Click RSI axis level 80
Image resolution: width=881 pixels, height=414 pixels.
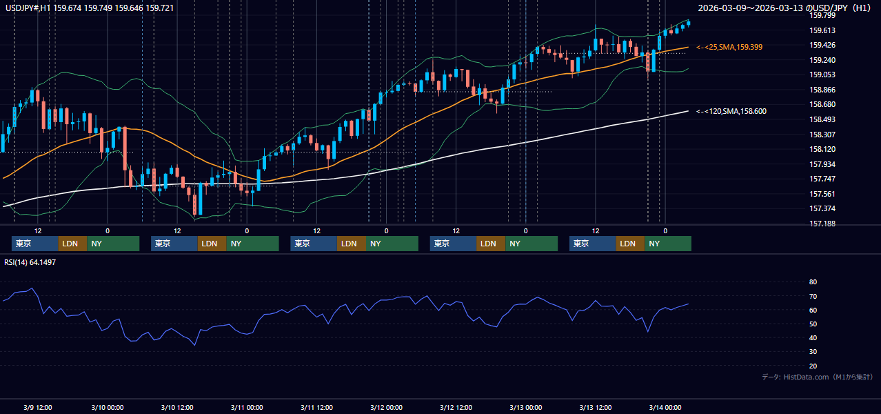pyautogui.click(x=813, y=282)
